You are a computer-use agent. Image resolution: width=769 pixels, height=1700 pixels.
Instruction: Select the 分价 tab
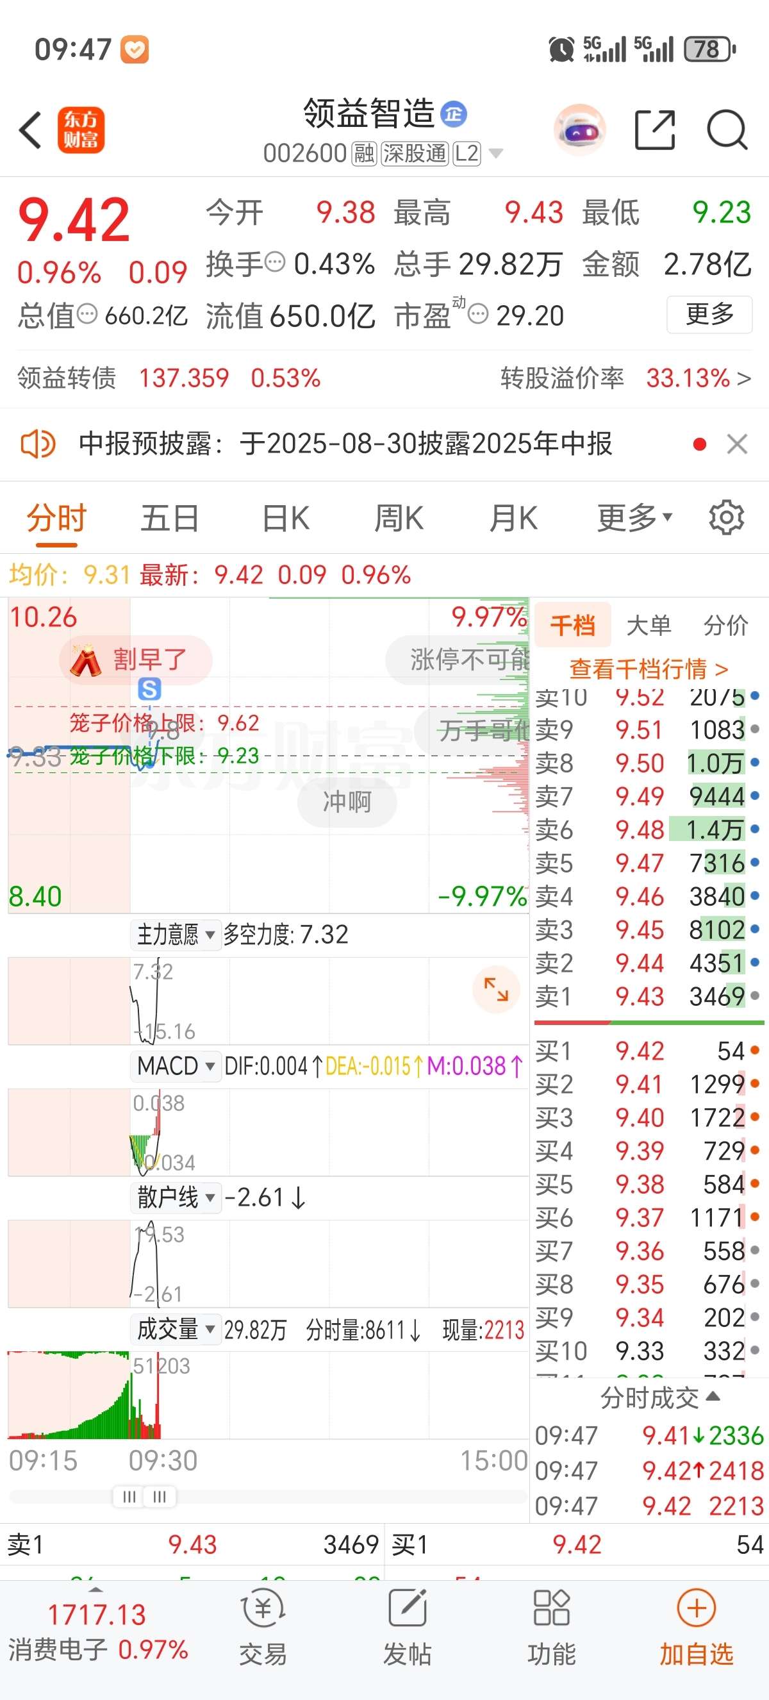point(725,624)
